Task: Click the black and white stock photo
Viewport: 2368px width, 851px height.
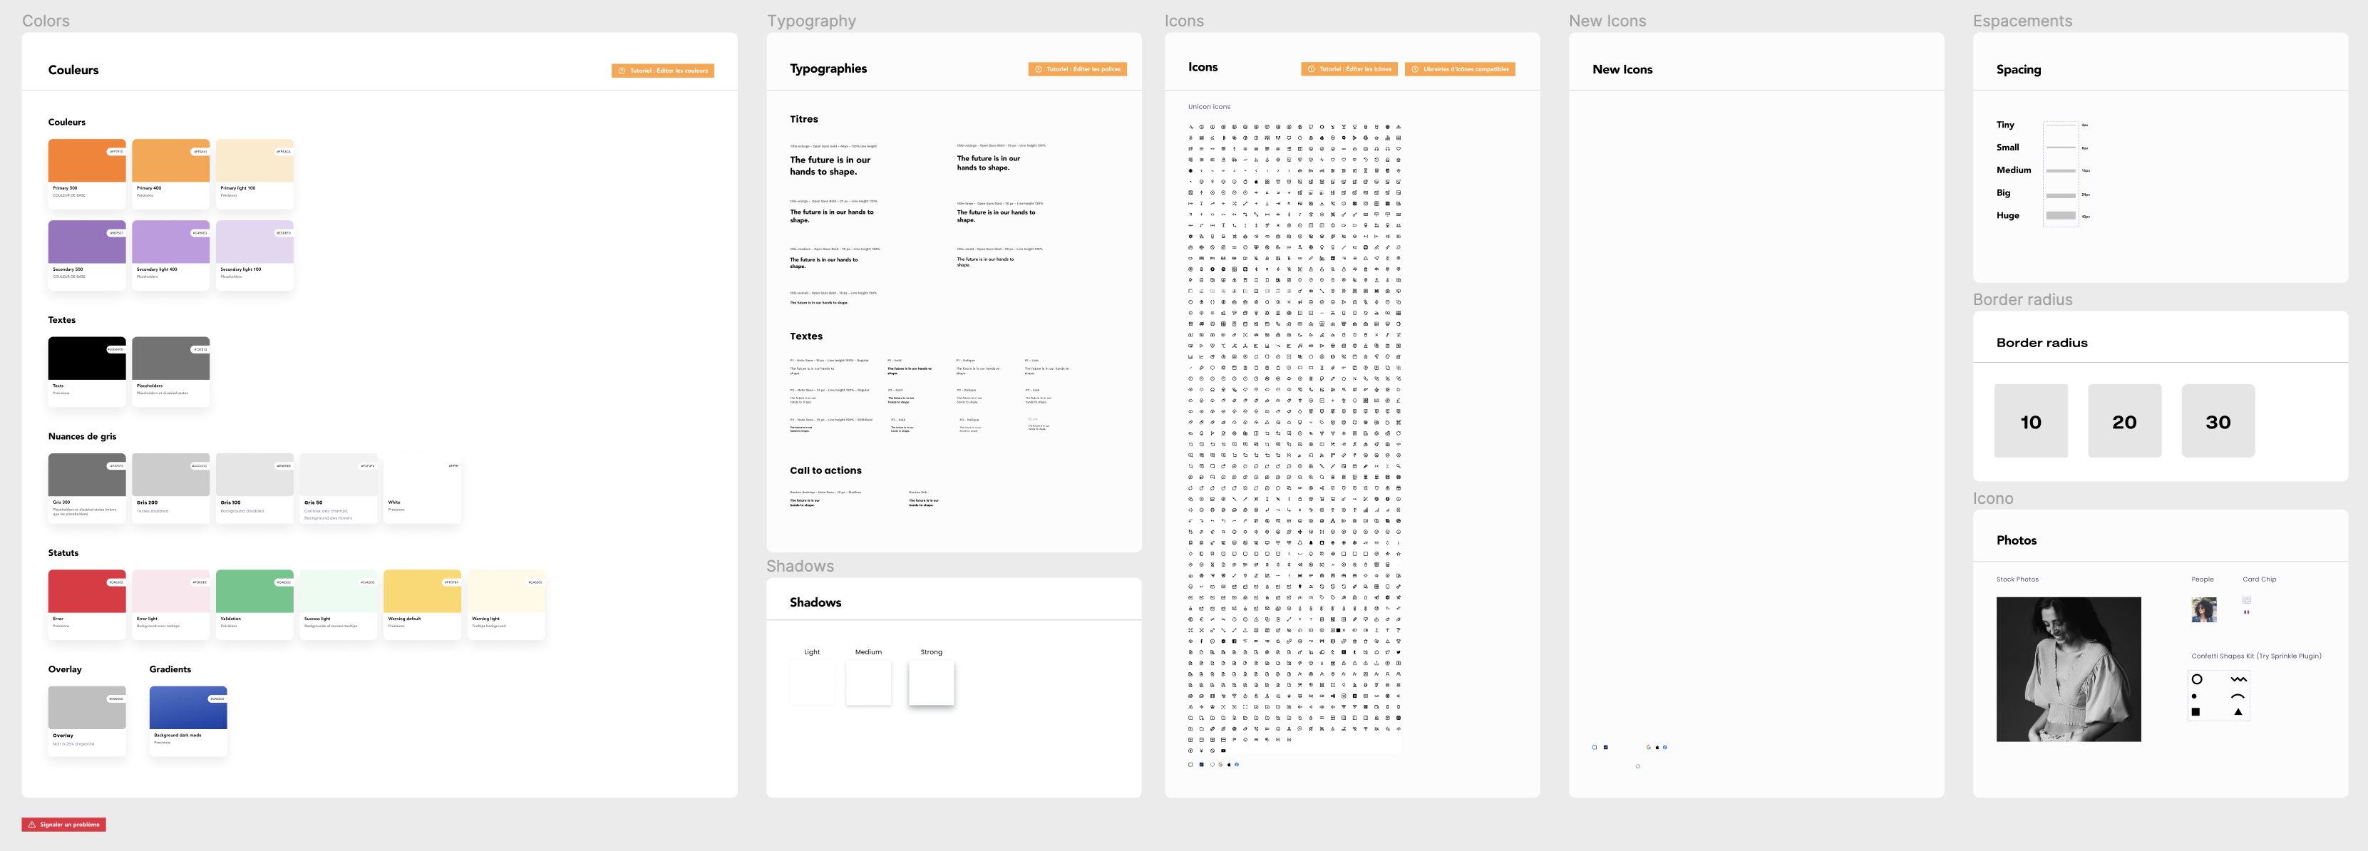Action: coord(2069,669)
